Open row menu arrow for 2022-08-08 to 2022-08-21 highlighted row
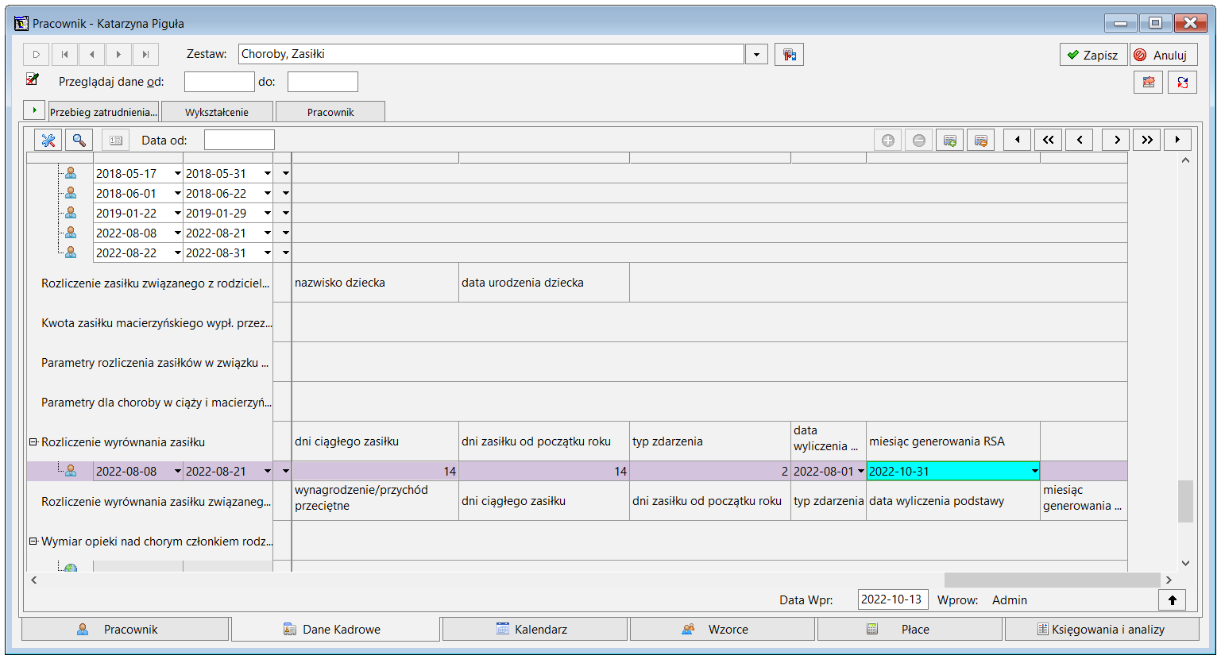Viewport: 1221px width, 663px height. click(x=286, y=471)
